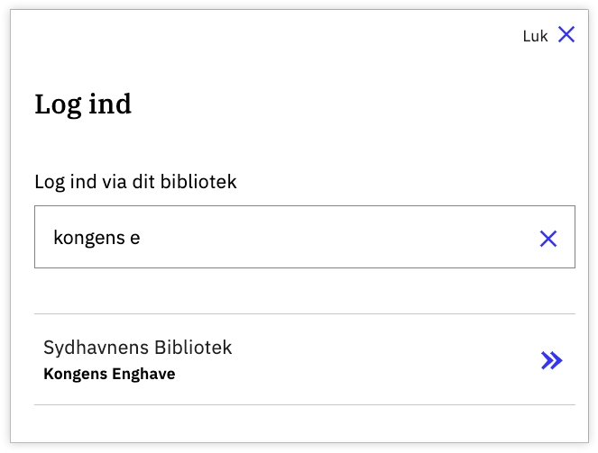Screen dimensions: 598x453
Task: Focus the library search input field
Action: [x=289, y=238]
